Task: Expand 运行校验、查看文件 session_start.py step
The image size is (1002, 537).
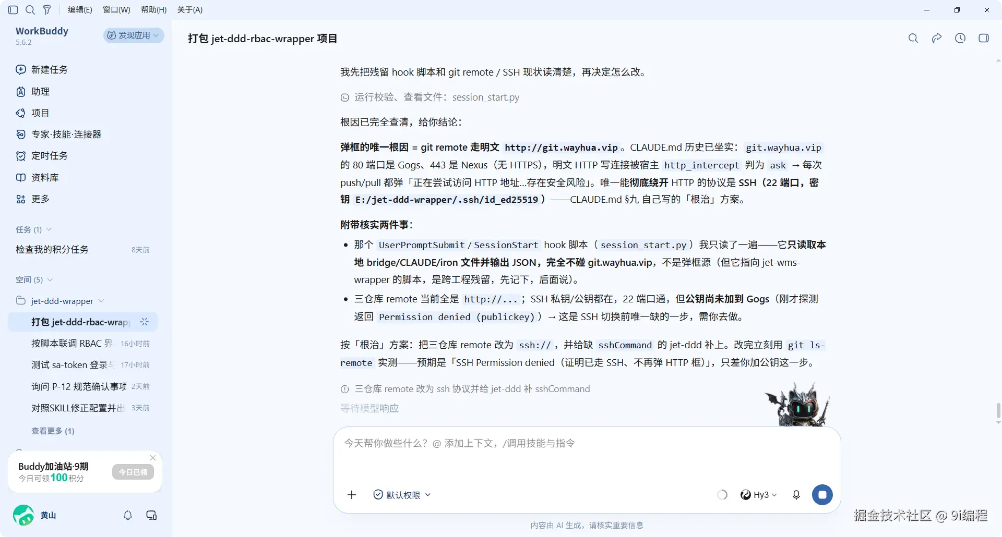Action: coord(430,97)
